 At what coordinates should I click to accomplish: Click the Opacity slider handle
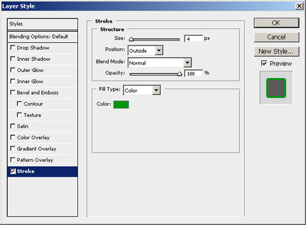coord(180,74)
